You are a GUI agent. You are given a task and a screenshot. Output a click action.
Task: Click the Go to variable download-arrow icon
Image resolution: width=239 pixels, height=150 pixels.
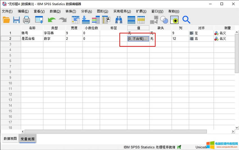pos(86,20)
